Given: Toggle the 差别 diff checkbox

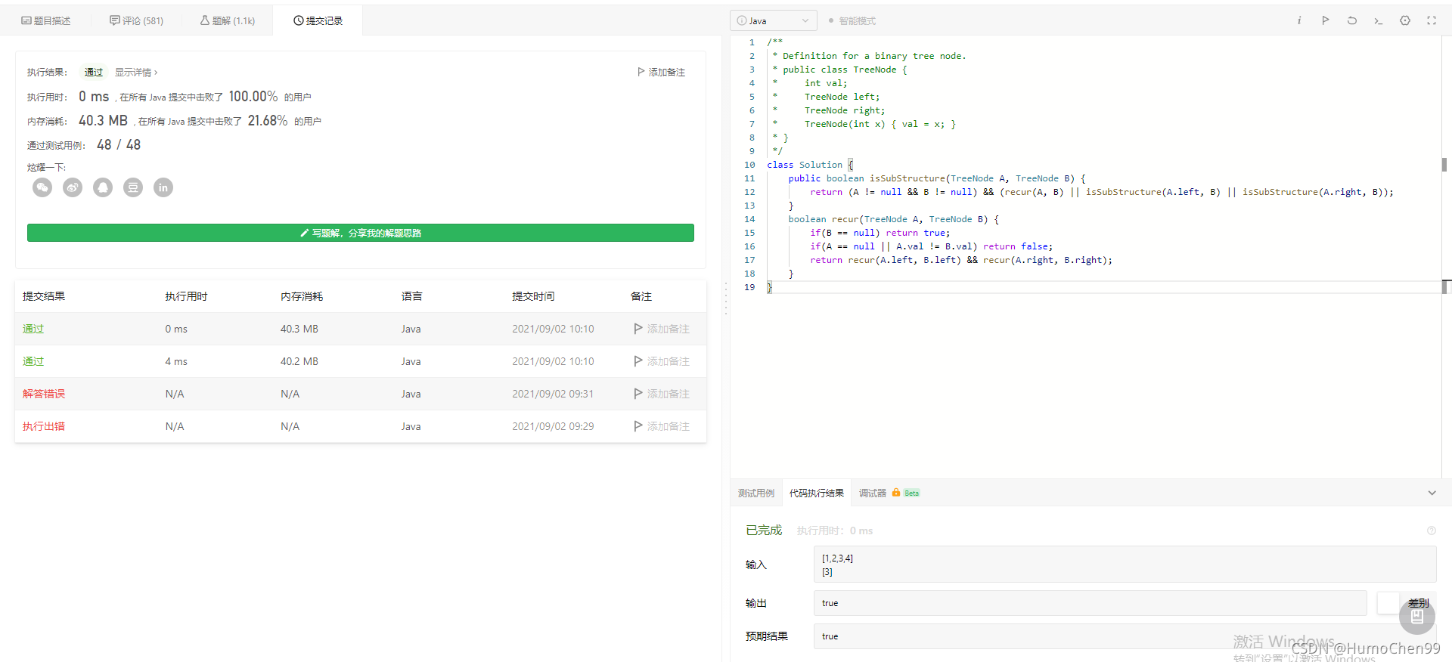Looking at the screenshot, I should 1388,603.
